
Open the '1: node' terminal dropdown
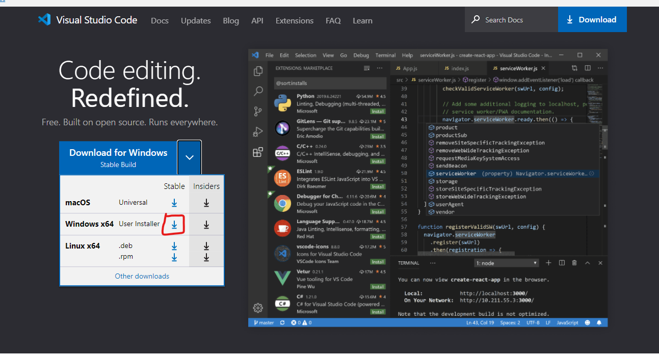pos(506,263)
